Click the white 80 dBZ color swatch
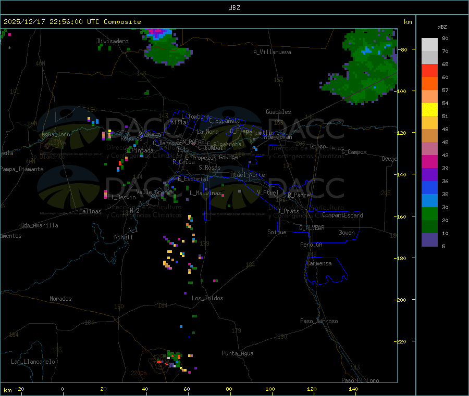This screenshot has height=396, width=469. [x=429, y=45]
